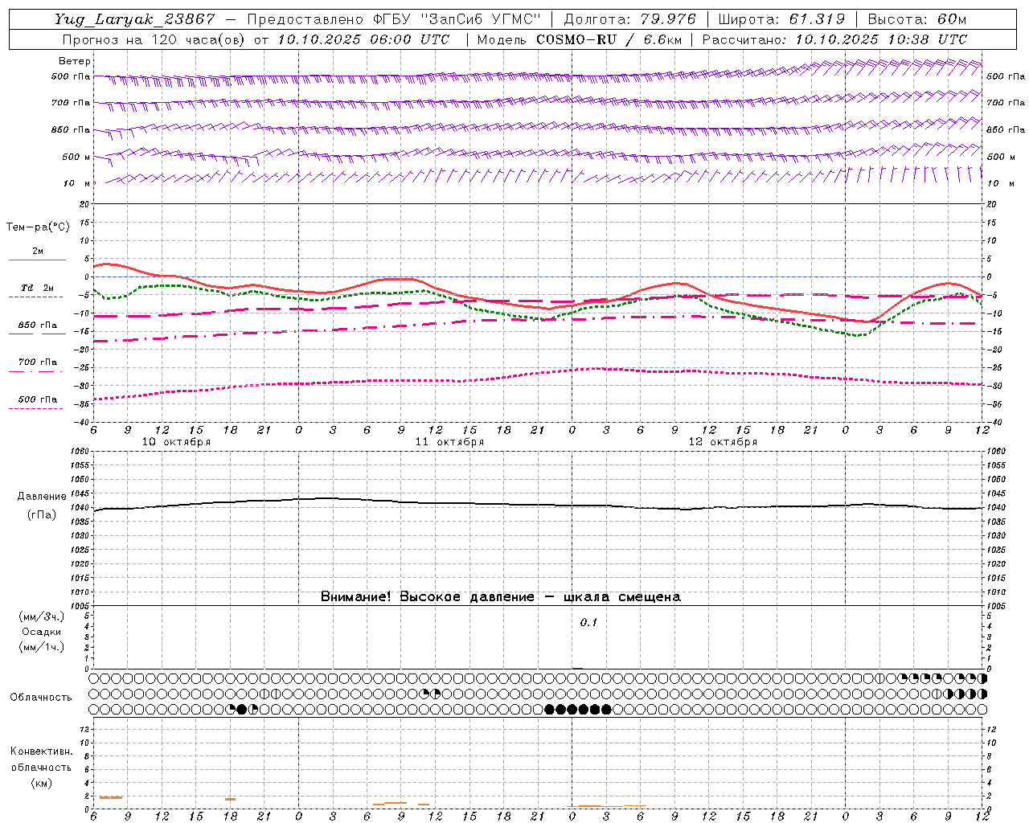Screen dimensions: 1029x823
Task: Click the Внимание! Высокое давление warning text
Action: pyautogui.click(x=501, y=596)
